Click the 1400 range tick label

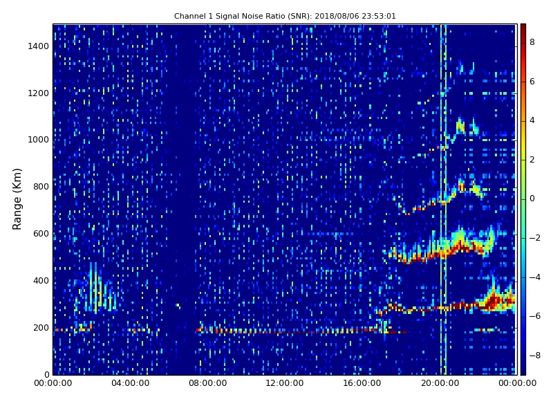(39, 46)
